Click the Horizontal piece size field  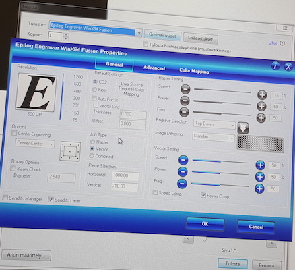(125, 175)
